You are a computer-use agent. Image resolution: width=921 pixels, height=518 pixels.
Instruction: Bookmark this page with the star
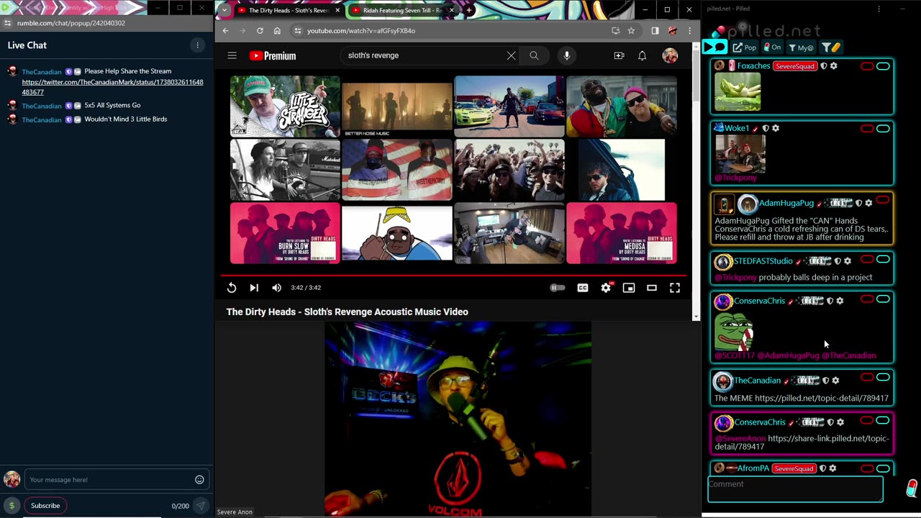coord(631,31)
